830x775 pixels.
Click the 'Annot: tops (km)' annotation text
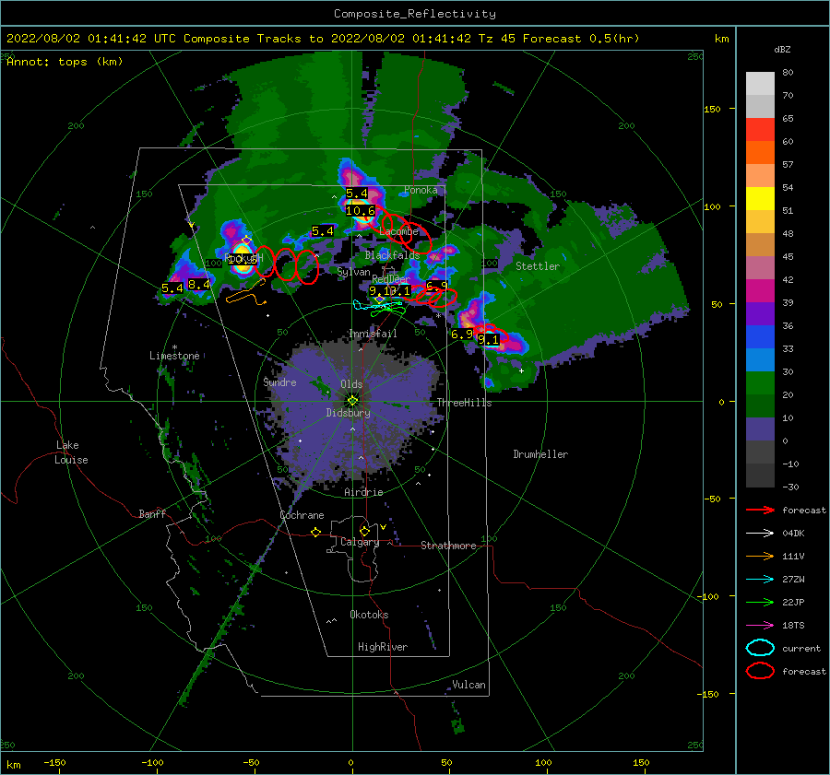(65, 62)
